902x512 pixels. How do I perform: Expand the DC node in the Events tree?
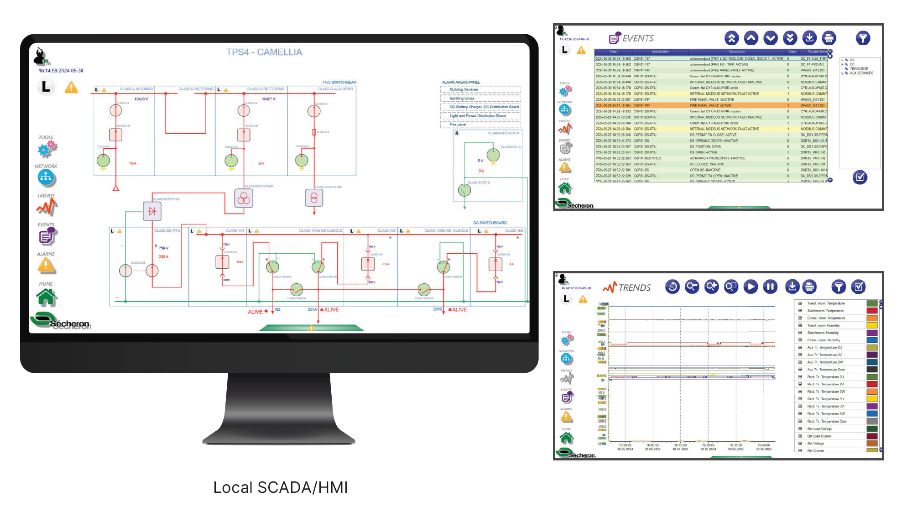tap(842, 64)
